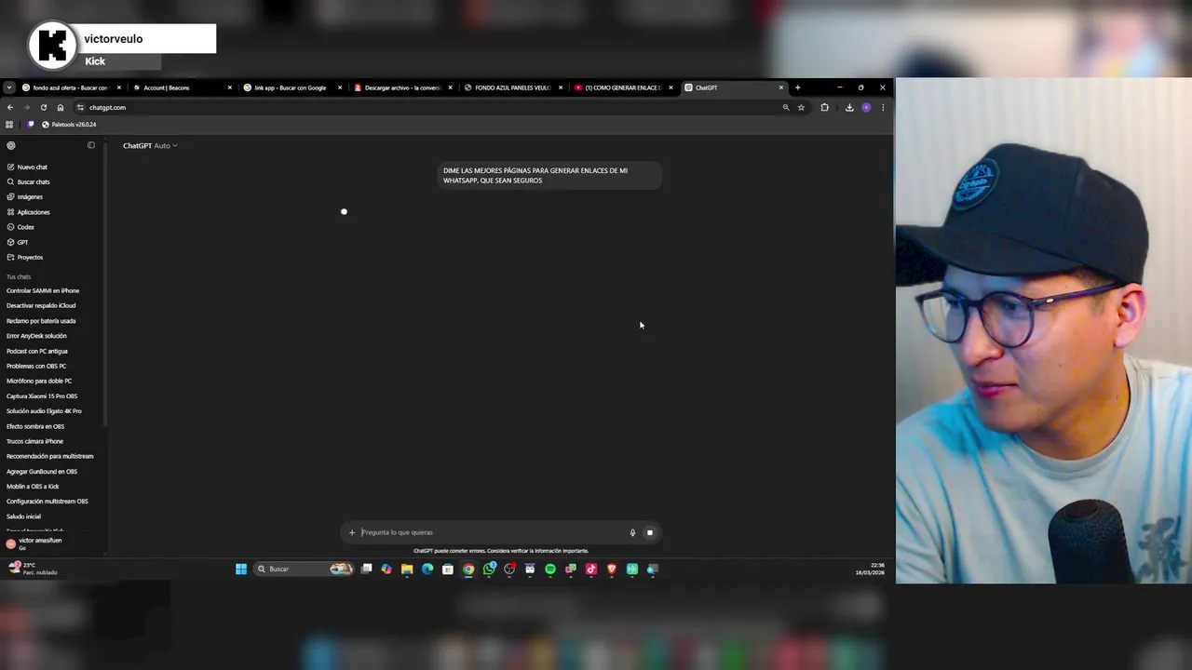Open the Chrome three-dot menu
Viewport: 1192px width, 670px height.
click(883, 107)
